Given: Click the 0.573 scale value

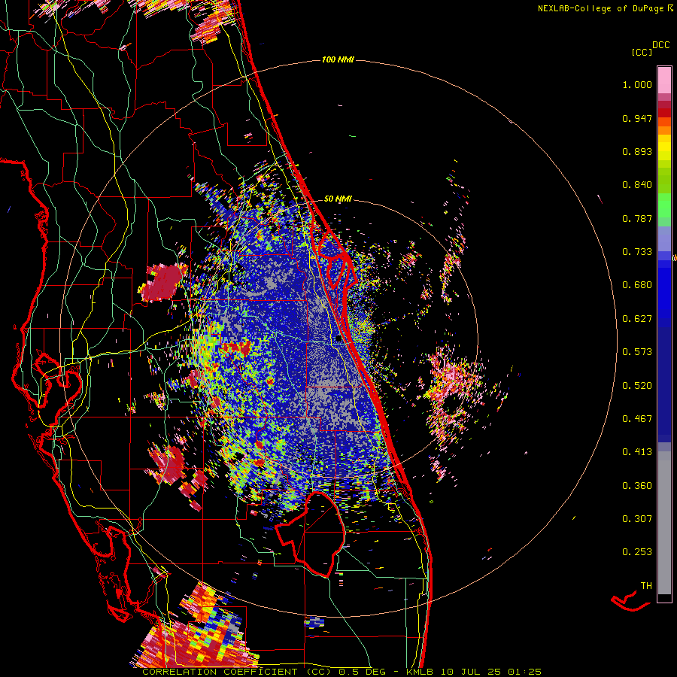Looking at the screenshot, I should [637, 352].
